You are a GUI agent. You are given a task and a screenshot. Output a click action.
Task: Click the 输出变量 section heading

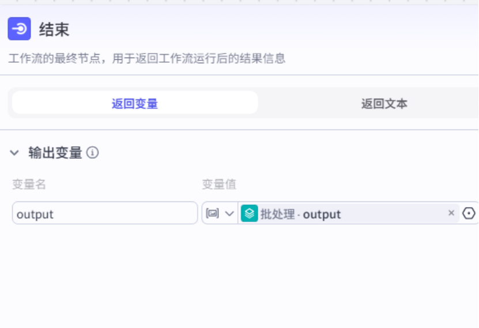[55, 152]
